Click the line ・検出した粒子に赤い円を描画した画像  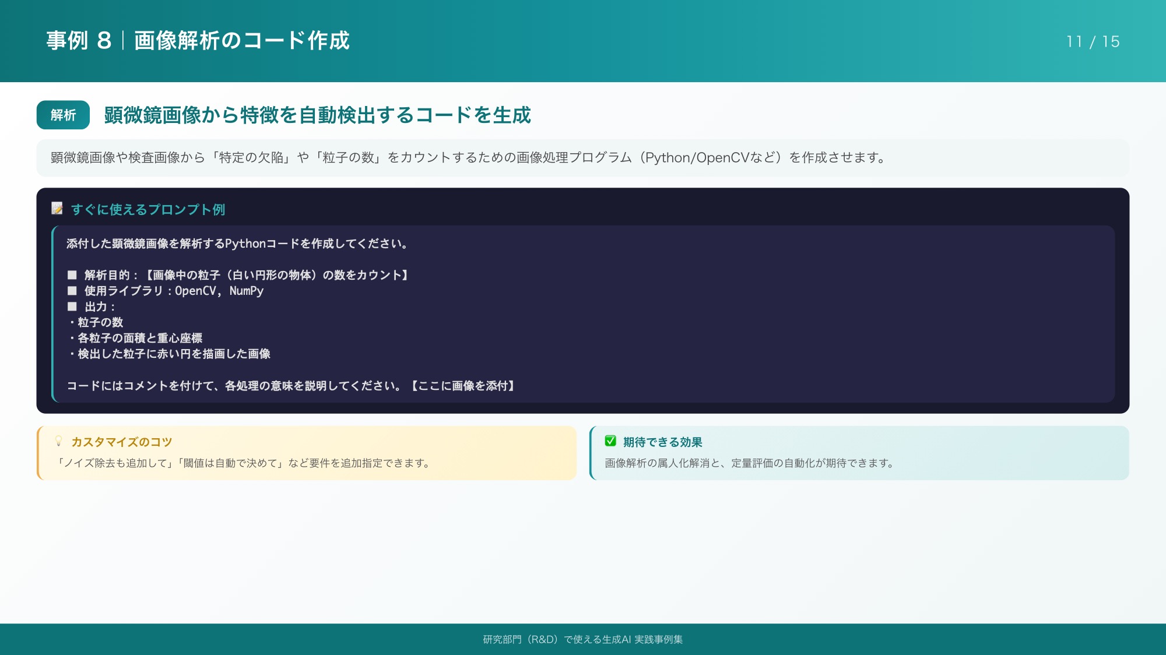pyautogui.click(x=168, y=354)
